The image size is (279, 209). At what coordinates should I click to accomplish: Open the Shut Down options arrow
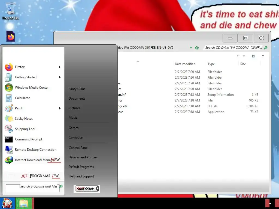point(98,188)
